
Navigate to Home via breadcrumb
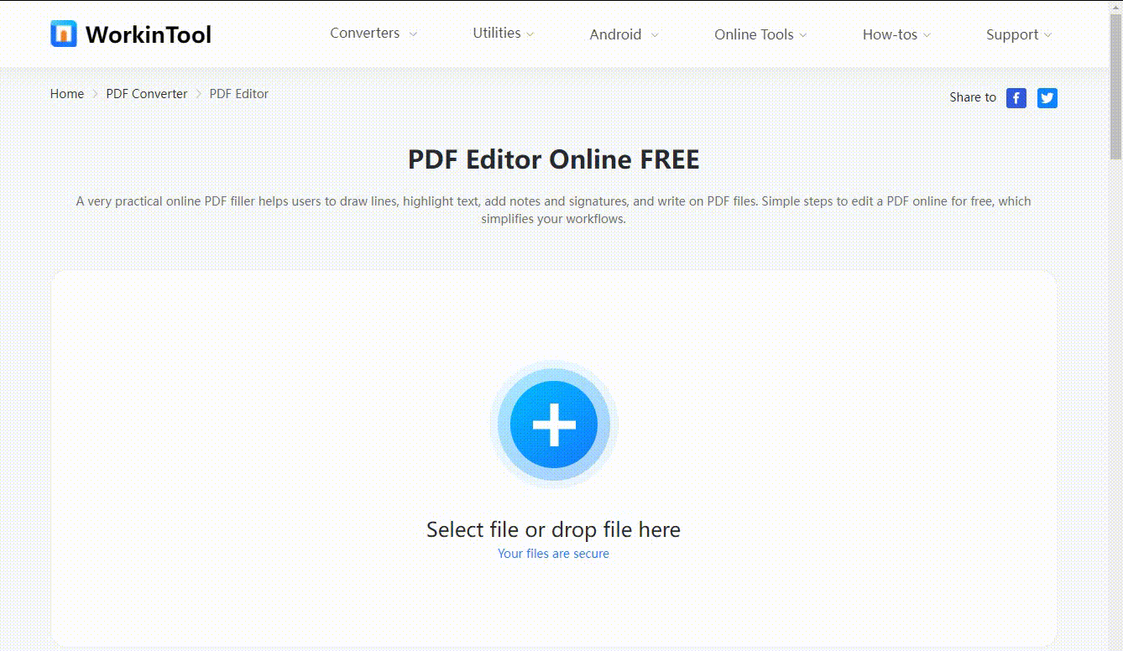[66, 93]
